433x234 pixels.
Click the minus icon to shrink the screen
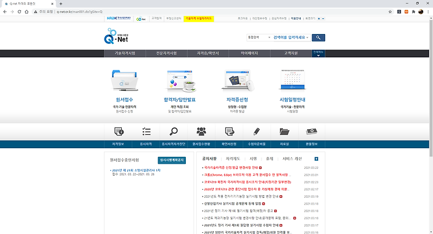323,18
